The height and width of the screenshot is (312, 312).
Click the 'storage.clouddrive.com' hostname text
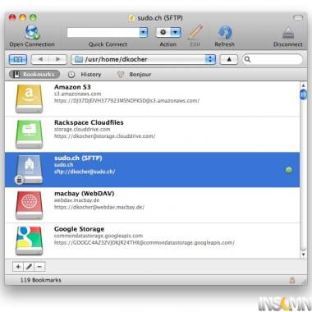click(x=82, y=129)
